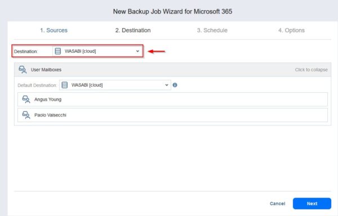338x216 pixels.
Task: Open the top Destination dropdown
Action: pyautogui.click(x=97, y=51)
